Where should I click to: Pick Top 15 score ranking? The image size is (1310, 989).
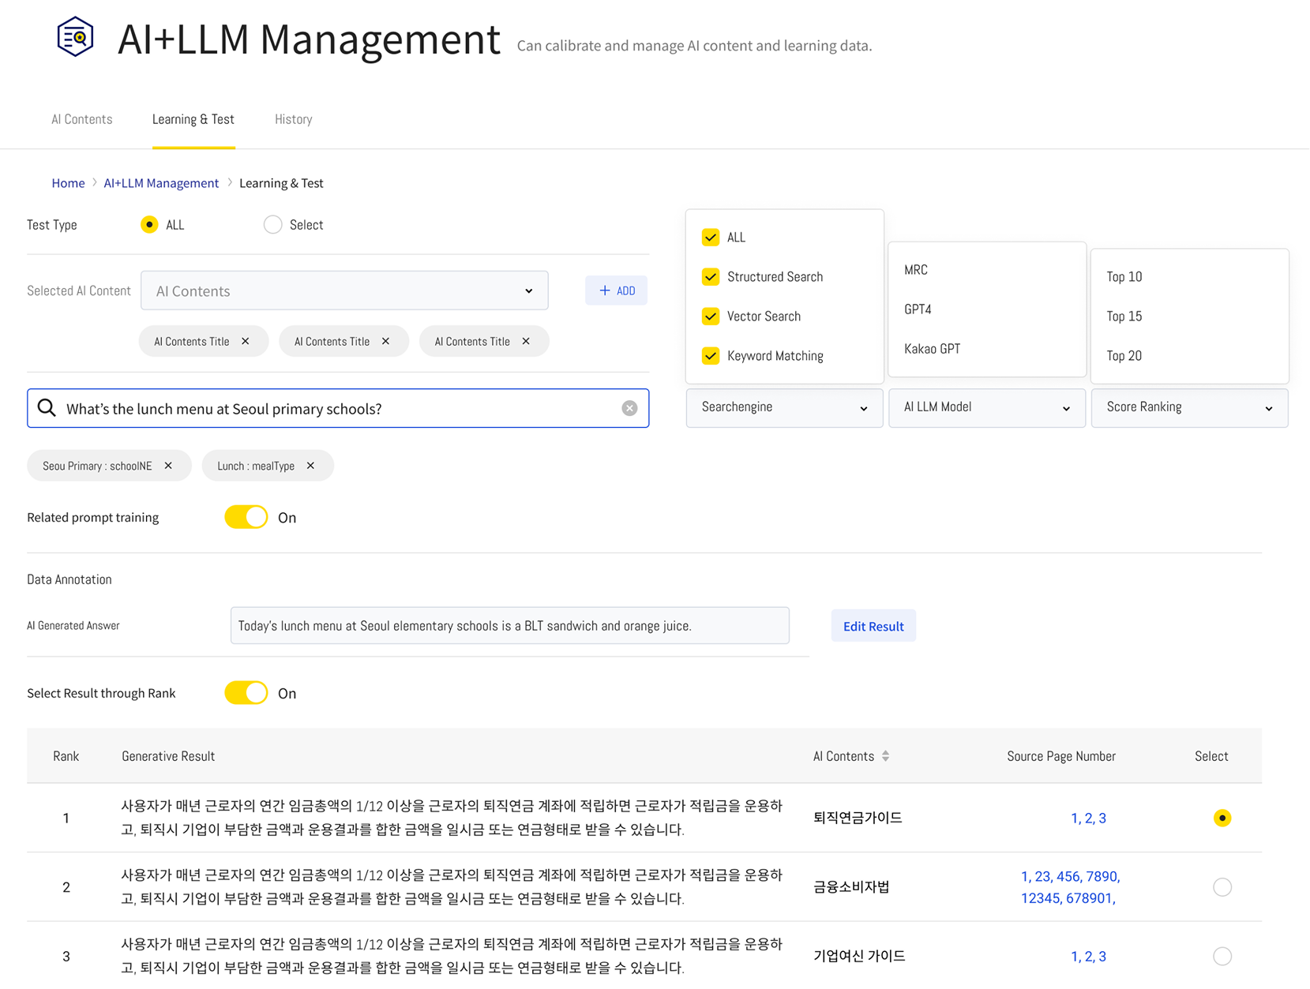point(1124,316)
